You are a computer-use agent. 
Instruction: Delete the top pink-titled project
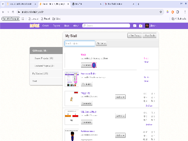pyautogui.click(x=146, y=58)
